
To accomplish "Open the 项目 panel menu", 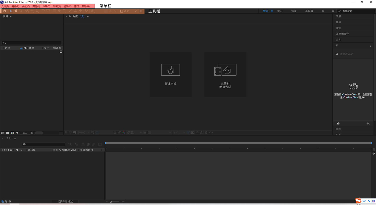I will point(10,16).
